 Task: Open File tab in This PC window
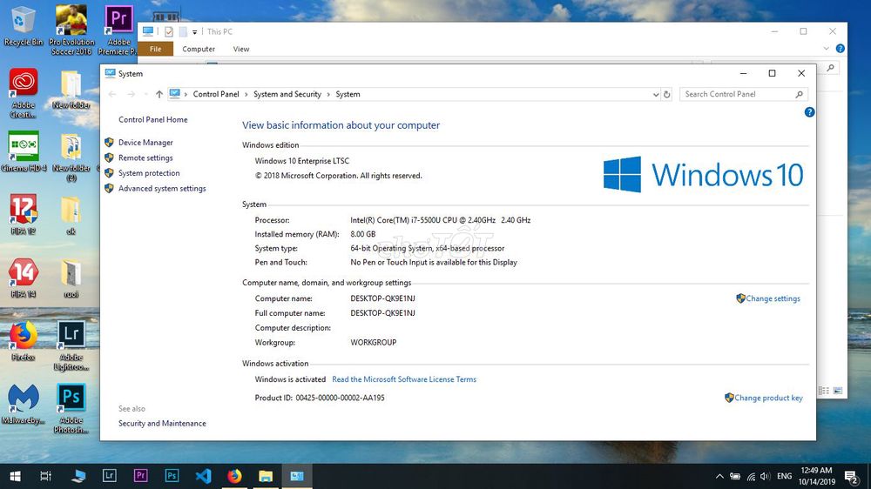[x=156, y=49]
